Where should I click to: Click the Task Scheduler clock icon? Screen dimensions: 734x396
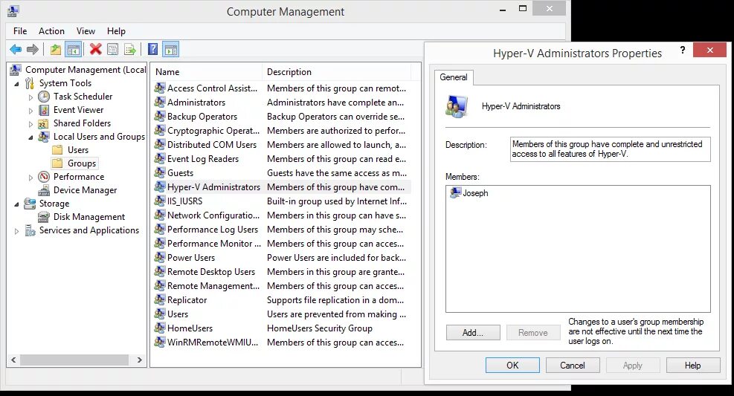(x=44, y=97)
